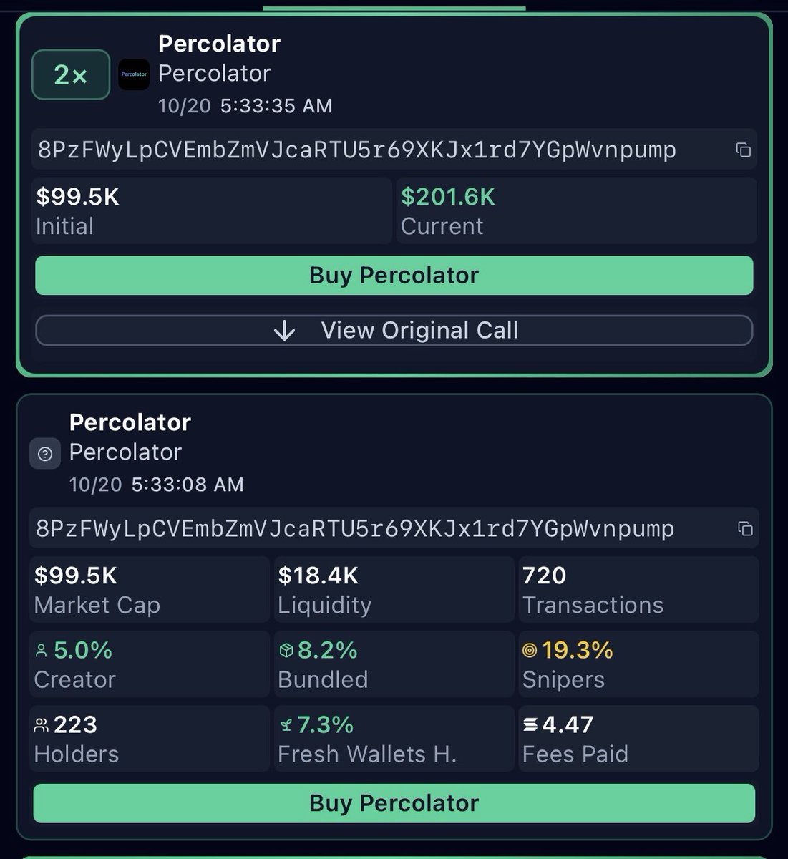The height and width of the screenshot is (859, 788).
Task: Click the $99.5K Initial value box
Action: coord(212,211)
